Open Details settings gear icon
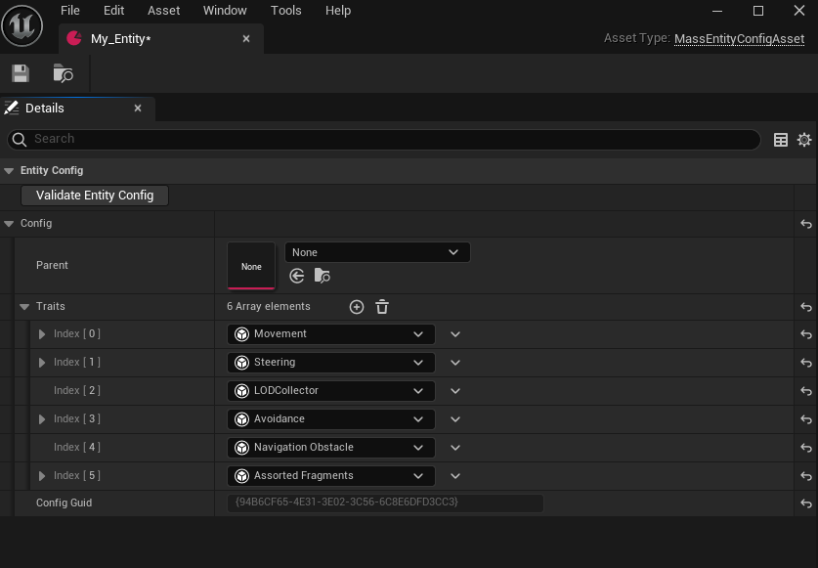The width and height of the screenshot is (818, 568). coord(804,140)
